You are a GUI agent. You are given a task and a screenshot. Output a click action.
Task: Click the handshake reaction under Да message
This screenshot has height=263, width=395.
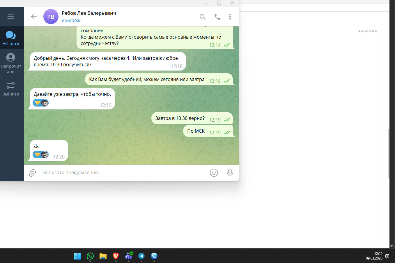click(40, 154)
